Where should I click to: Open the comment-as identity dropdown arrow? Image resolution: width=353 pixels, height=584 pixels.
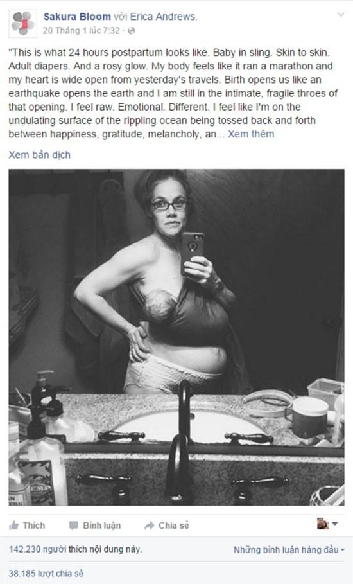click(334, 524)
